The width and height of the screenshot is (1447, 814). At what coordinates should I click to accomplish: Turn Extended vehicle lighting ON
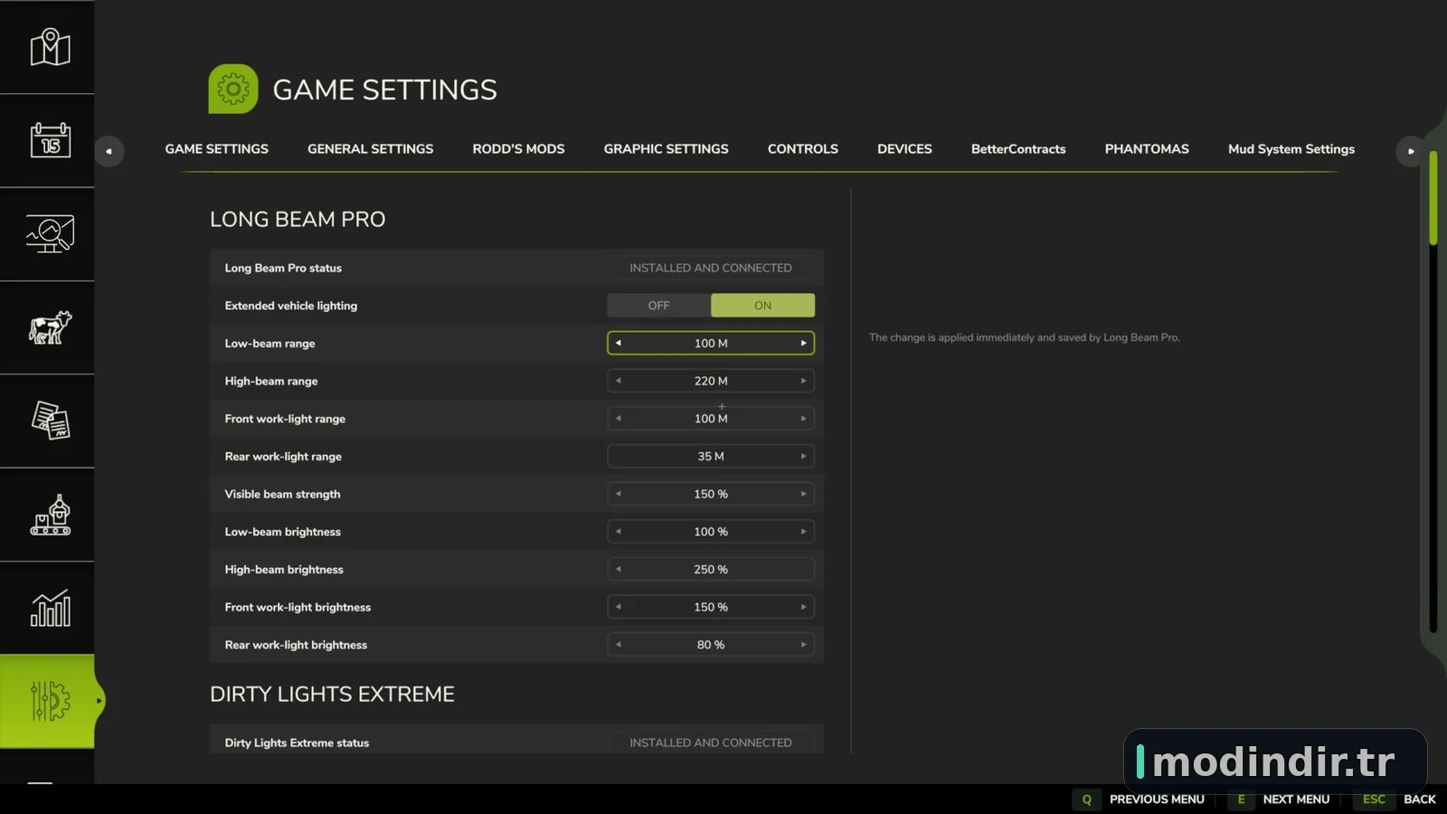click(x=762, y=306)
